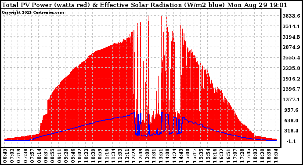
Task: Click the 06:45 time label
Action: (5, 156)
